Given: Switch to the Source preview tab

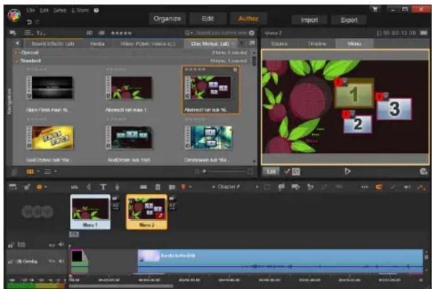Looking at the screenshot, I should (279, 44).
